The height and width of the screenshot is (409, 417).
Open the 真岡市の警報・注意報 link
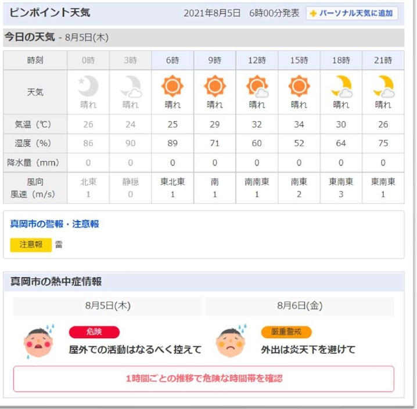coord(55,224)
